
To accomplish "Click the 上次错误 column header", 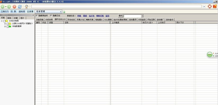I will pyautogui.click(x=126, y=23).
